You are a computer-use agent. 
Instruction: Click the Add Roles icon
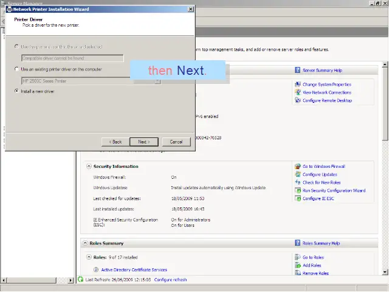point(297,265)
